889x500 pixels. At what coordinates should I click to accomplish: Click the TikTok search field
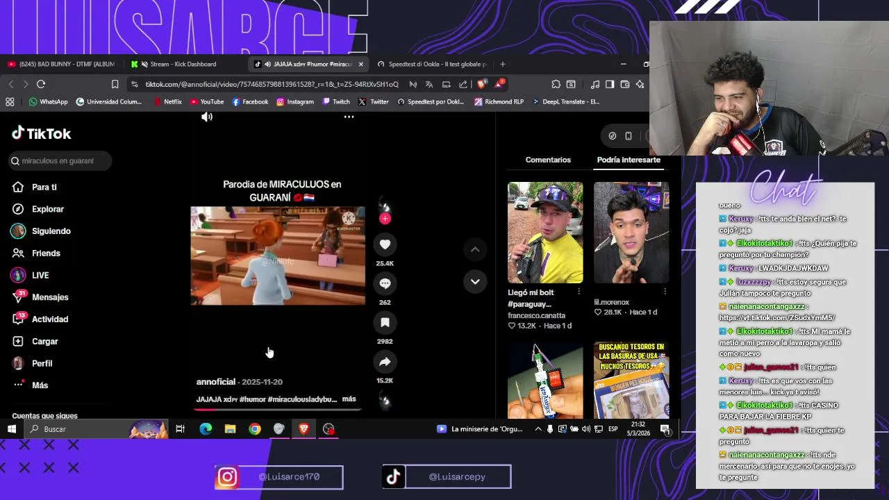click(60, 160)
